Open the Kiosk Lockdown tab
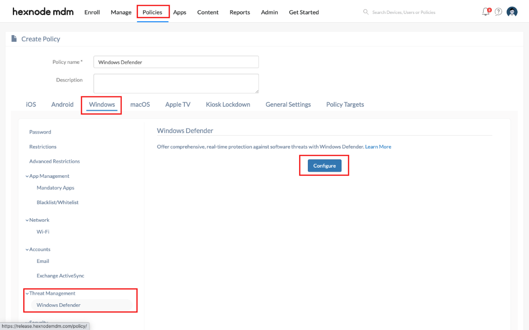529x330 pixels. pyautogui.click(x=228, y=104)
